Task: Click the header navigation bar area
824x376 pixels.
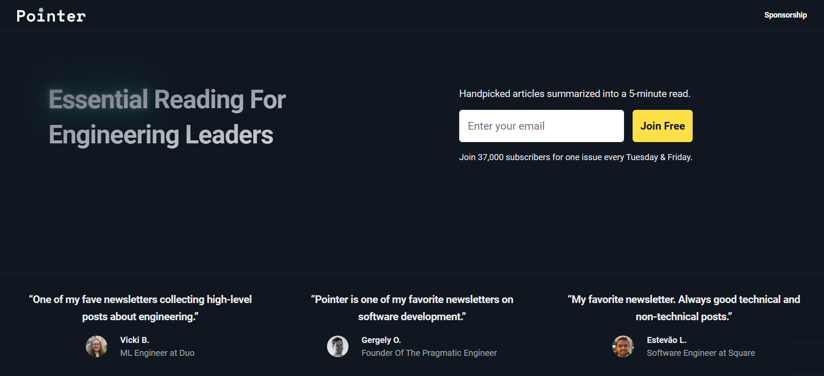Action: (x=412, y=15)
